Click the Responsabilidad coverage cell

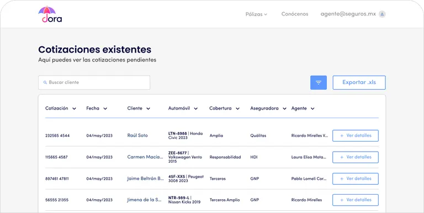(x=225, y=157)
